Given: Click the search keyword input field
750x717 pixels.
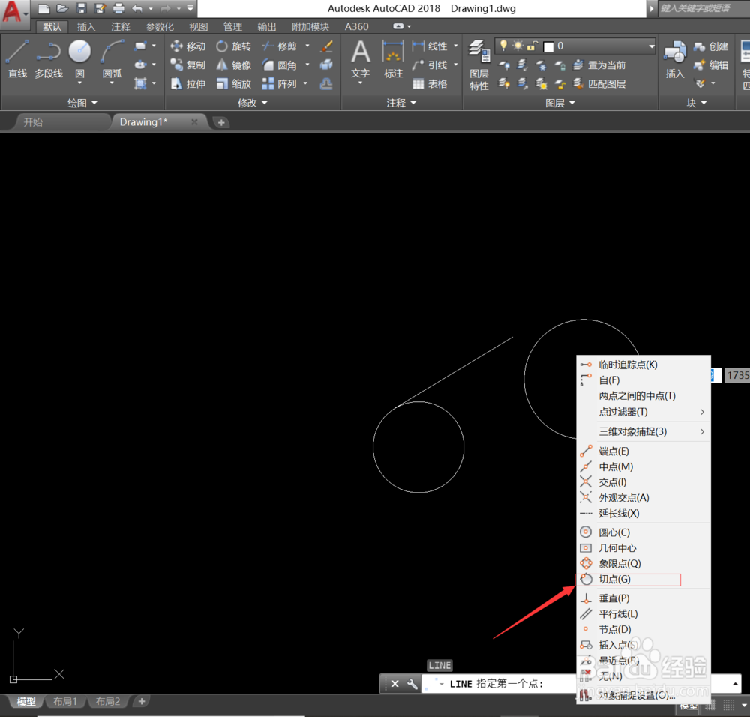Looking at the screenshot, I should (x=704, y=8).
